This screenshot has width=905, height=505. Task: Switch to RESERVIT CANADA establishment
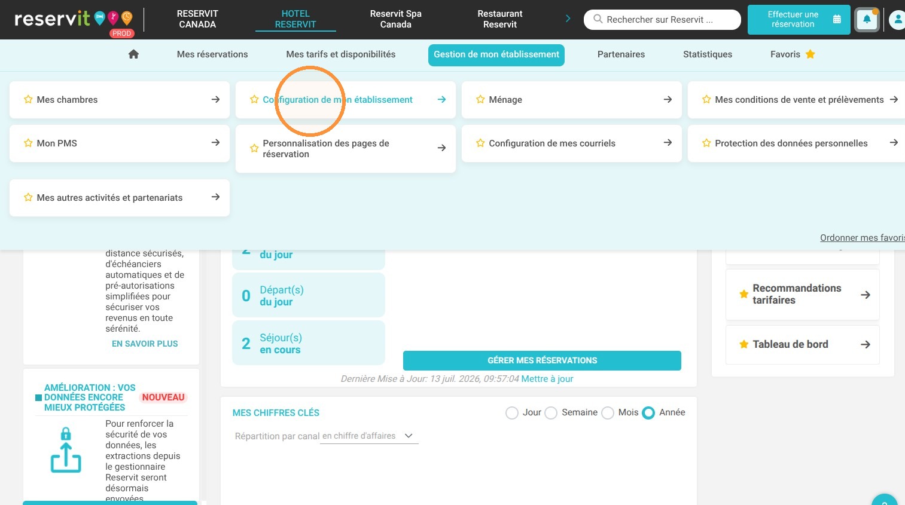197,19
